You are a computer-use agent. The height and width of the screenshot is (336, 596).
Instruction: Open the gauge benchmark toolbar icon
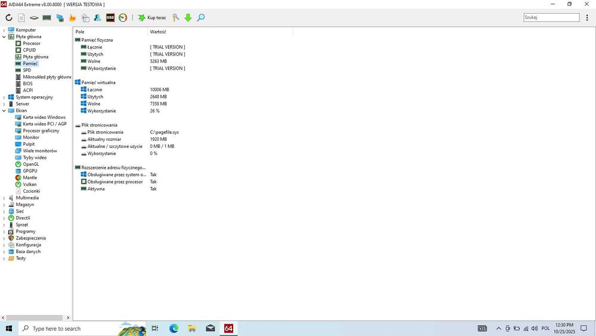123,17
